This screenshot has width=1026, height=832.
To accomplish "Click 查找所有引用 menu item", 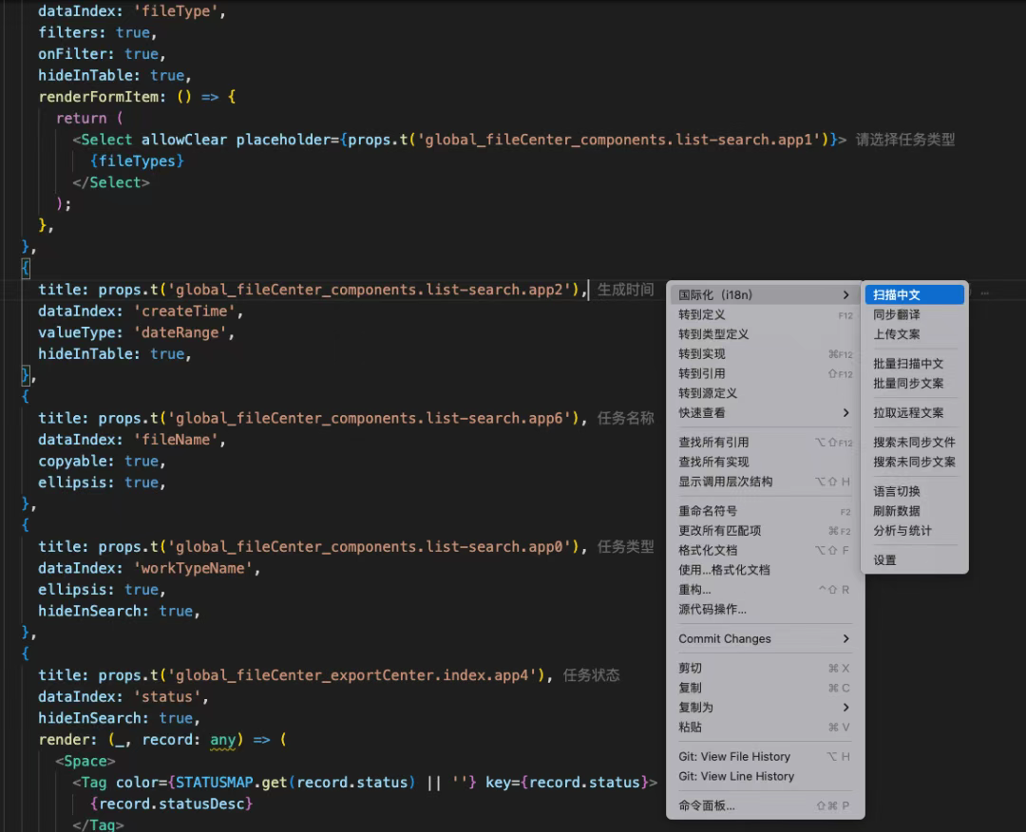I will coord(764,443).
